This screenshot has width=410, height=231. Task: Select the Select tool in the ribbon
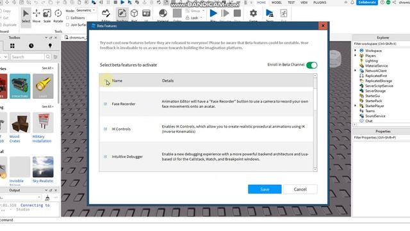[26, 15]
